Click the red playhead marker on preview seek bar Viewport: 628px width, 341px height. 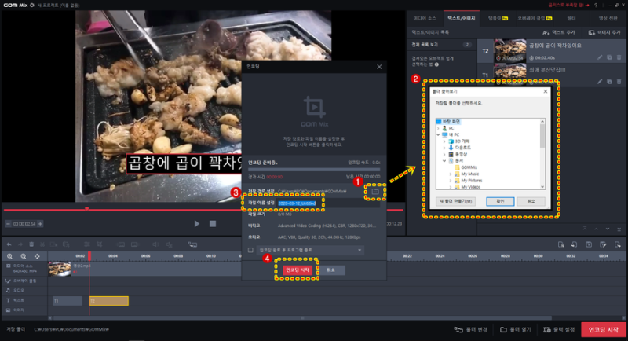tap(87, 209)
